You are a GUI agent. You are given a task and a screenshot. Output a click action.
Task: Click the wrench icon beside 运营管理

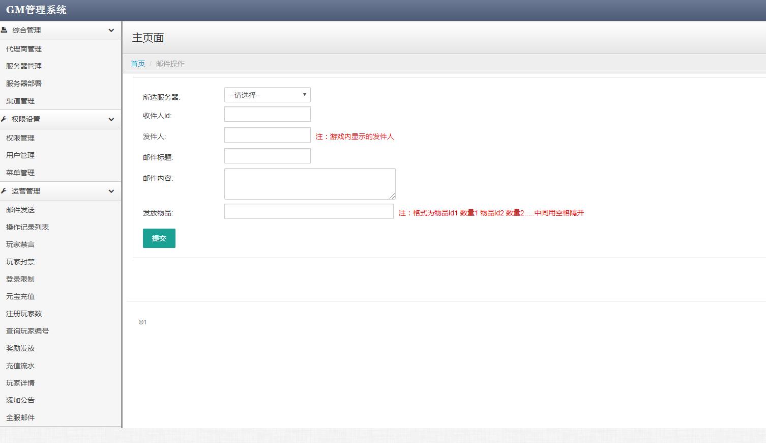click(x=4, y=191)
